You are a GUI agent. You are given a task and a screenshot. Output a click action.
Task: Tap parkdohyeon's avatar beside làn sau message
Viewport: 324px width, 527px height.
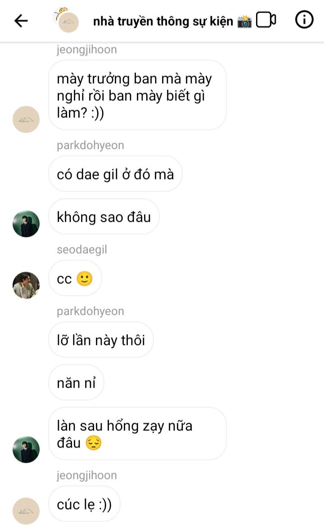coord(26,450)
